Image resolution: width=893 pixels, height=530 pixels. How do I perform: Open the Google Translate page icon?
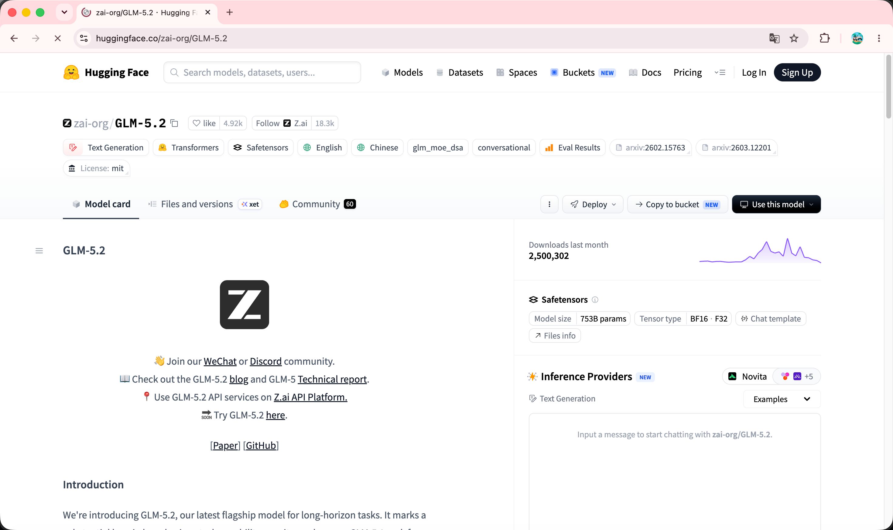[774, 38]
